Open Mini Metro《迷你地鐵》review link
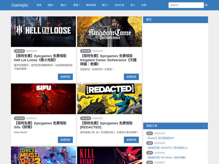The image size is (219, 164). point(166,158)
